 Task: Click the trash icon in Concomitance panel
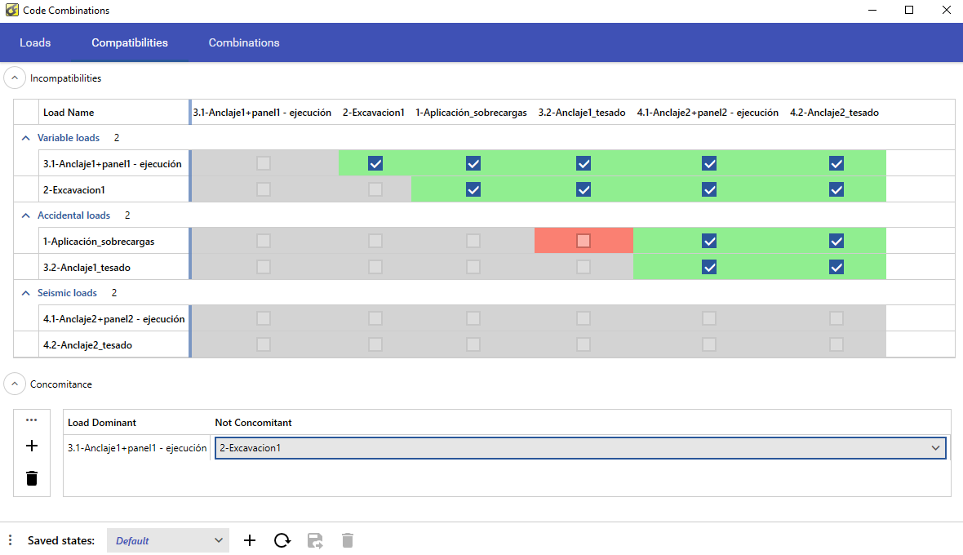pos(32,478)
